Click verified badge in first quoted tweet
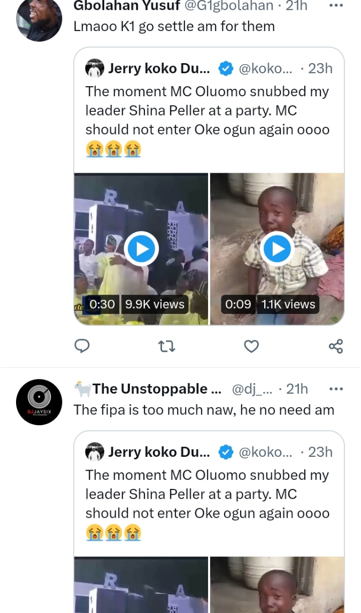This screenshot has width=361, height=613. coord(226,68)
